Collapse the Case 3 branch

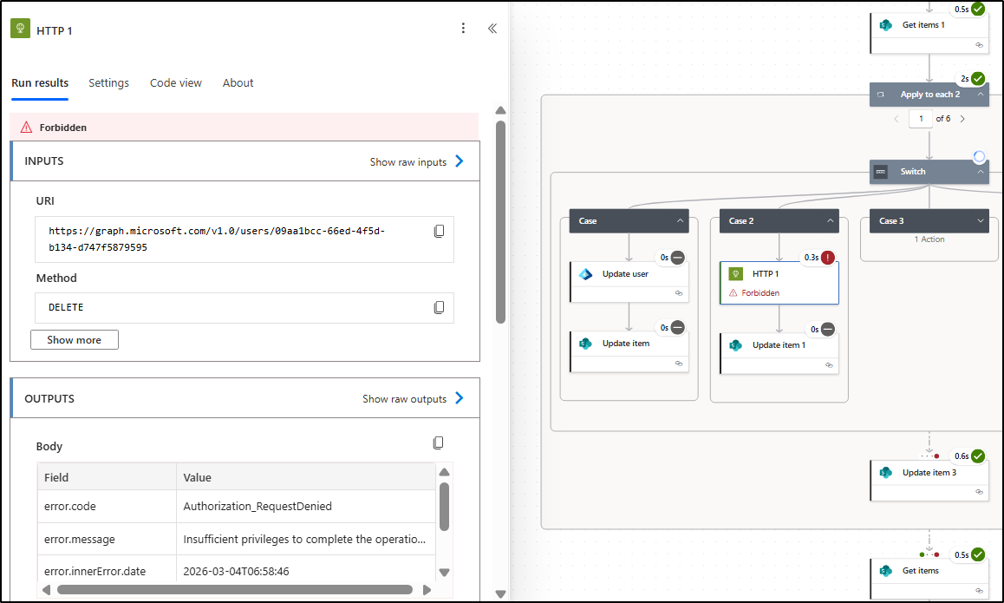pos(981,220)
